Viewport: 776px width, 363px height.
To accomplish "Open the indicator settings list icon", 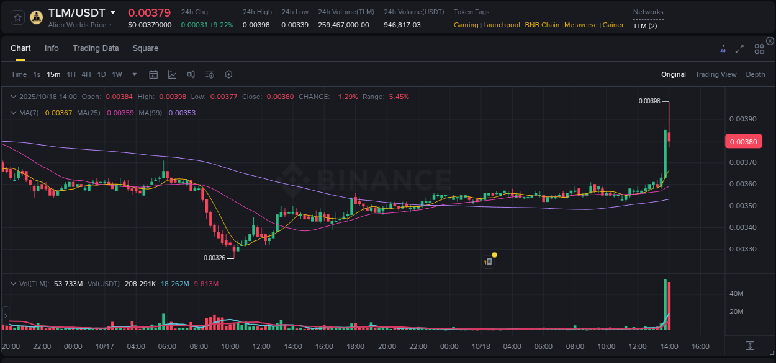I will click(209, 74).
